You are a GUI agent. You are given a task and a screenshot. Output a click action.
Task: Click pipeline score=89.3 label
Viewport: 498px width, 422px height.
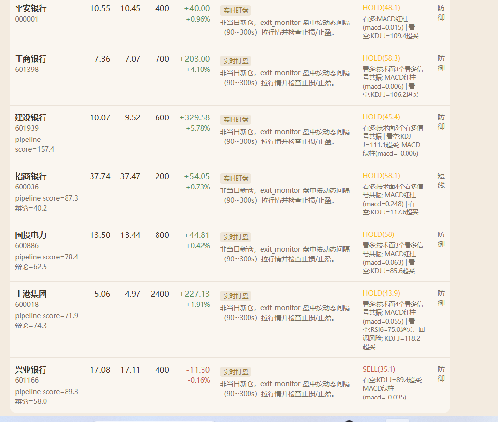[x=46, y=392]
